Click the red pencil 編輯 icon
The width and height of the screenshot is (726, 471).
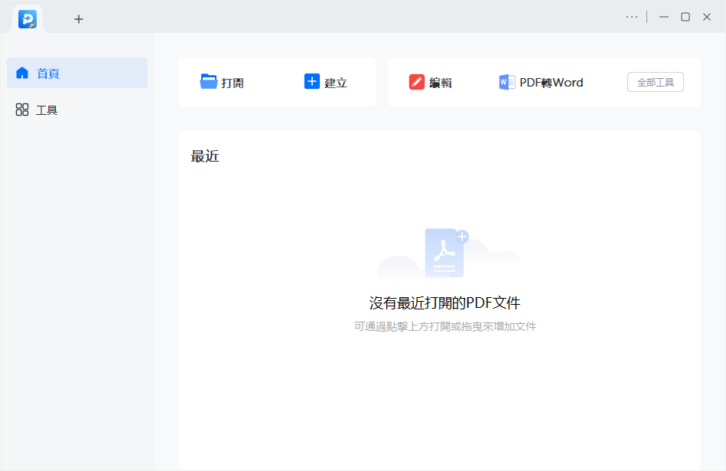tap(416, 82)
